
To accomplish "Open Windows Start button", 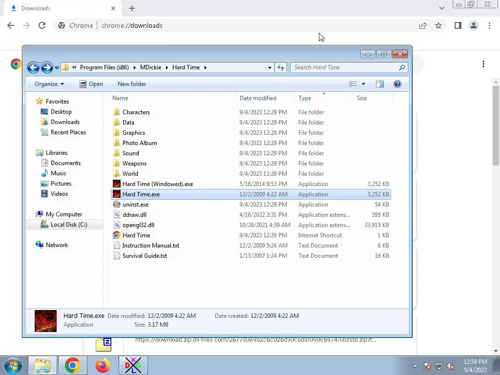I will [x=13, y=365].
